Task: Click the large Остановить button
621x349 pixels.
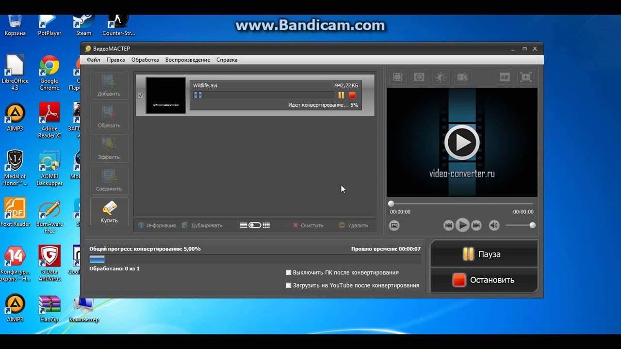Action: (x=484, y=280)
